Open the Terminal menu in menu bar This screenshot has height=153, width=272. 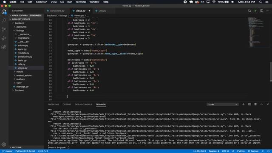pos(81,2)
